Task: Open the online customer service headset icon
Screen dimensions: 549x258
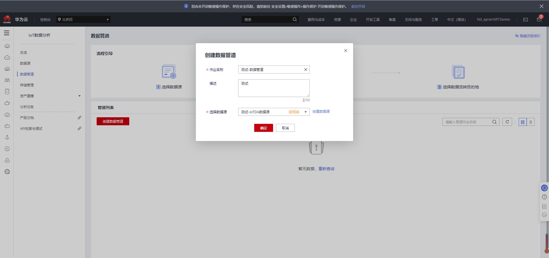Action: tap(544, 188)
